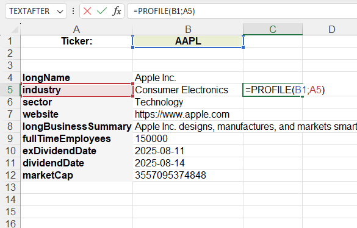This screenshot has height=228, width=357.
Task: Click the Apple Inc. cell
Action: click(188, 77)
